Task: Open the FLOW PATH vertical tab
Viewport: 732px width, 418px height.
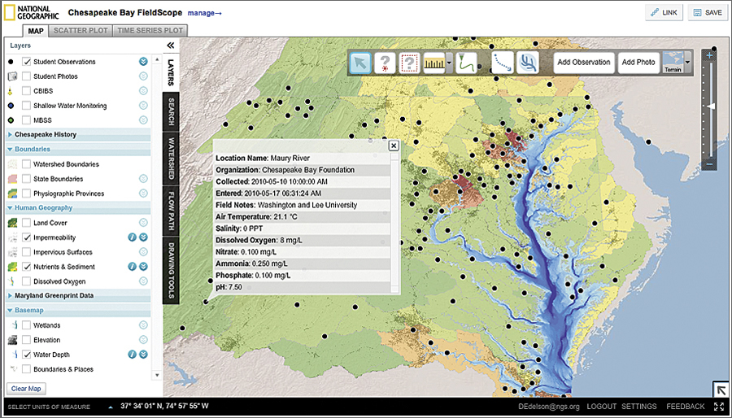Action: (171, 211)
